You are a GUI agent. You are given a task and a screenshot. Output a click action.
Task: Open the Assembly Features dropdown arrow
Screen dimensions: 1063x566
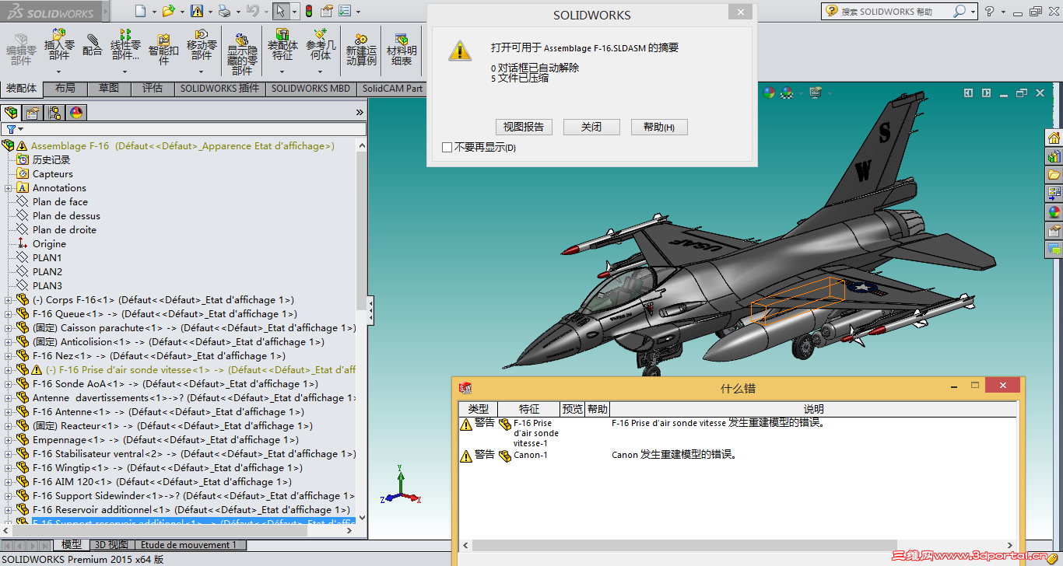click(x=282, y=72)
